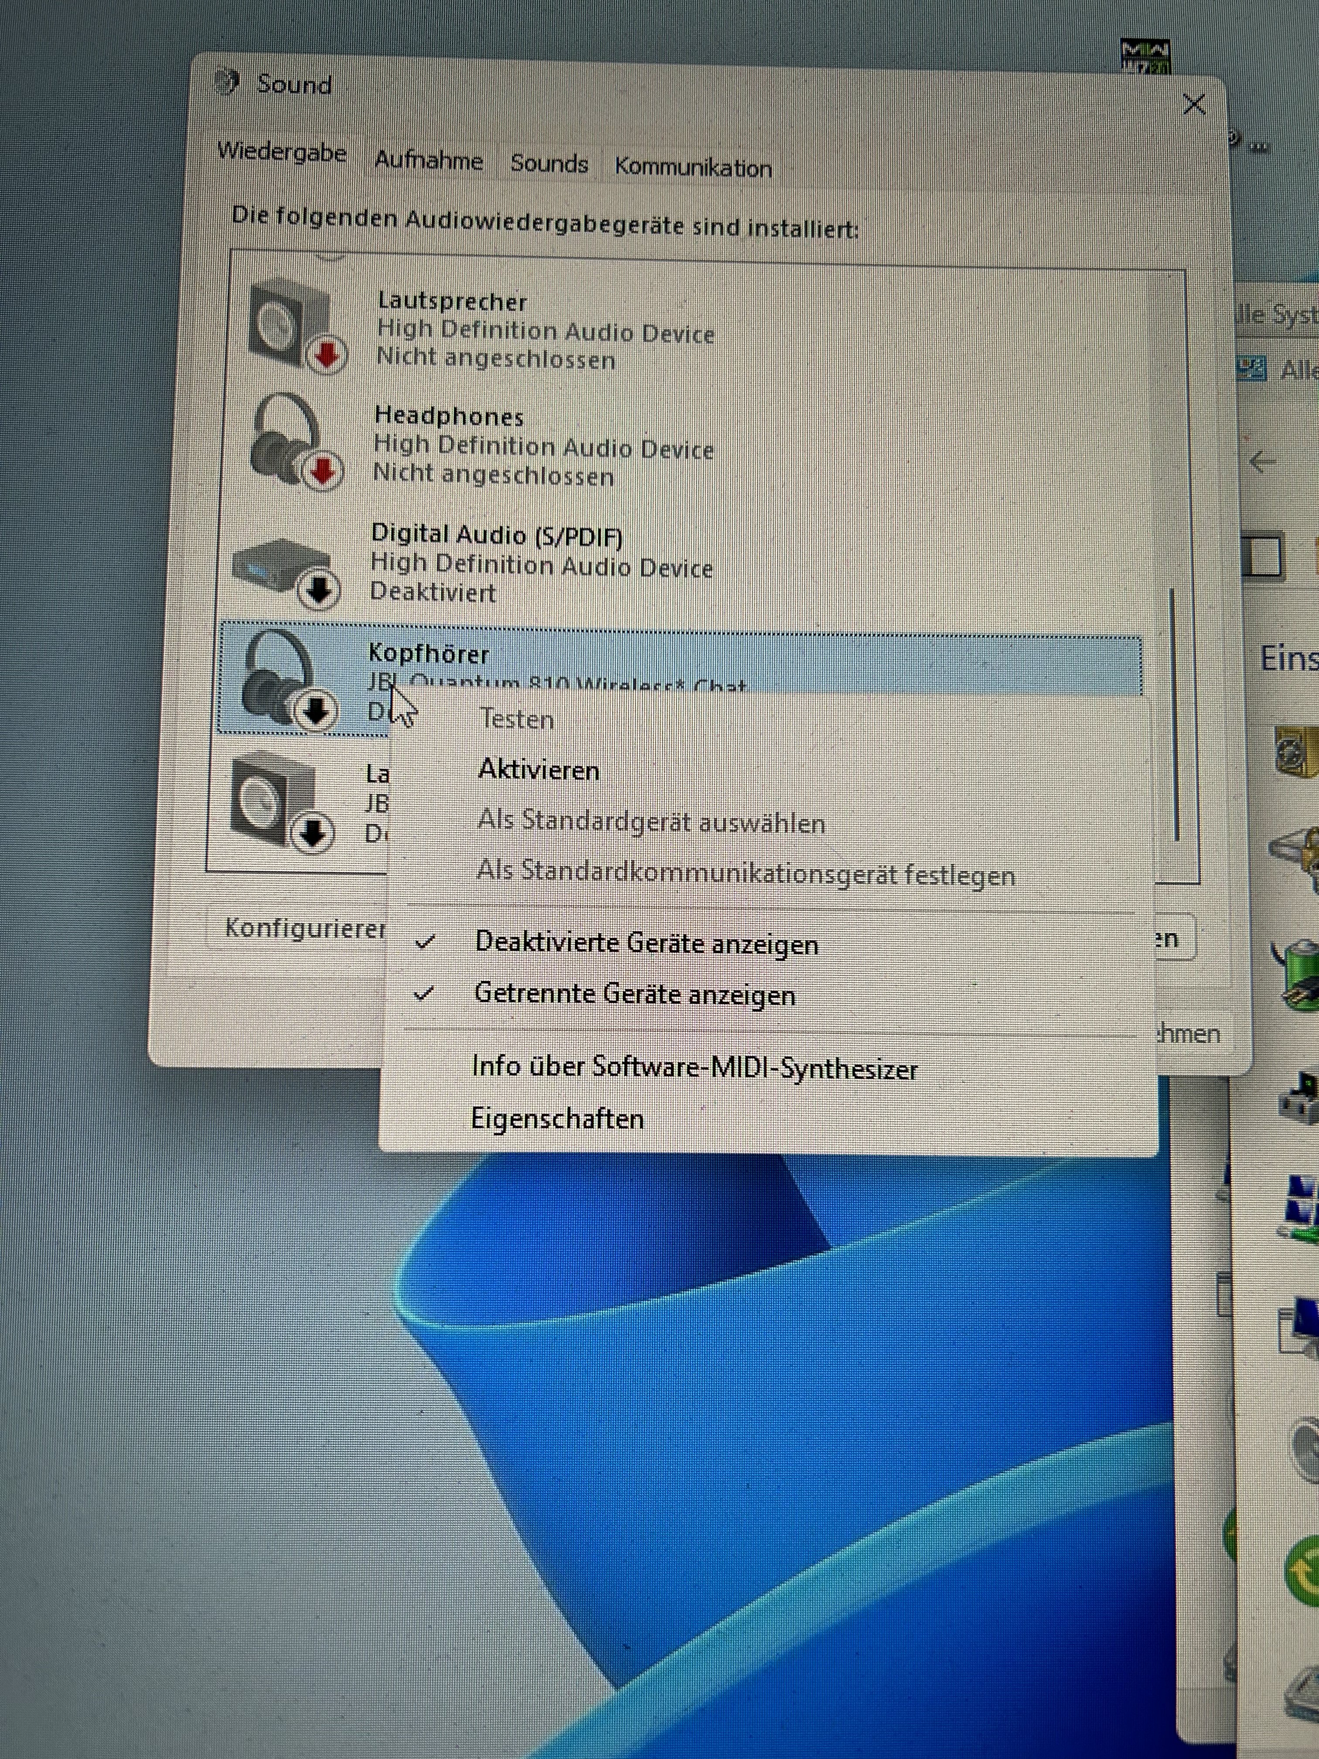
Task: Choose Aktivieren in context menu
Action: pyautogui.click(x=538, y=770)
